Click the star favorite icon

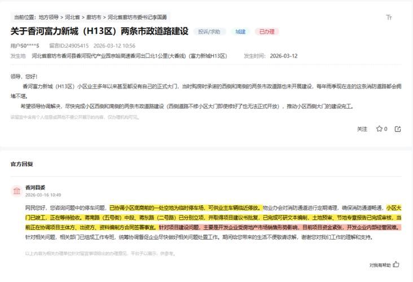click(x=379, y=129)
